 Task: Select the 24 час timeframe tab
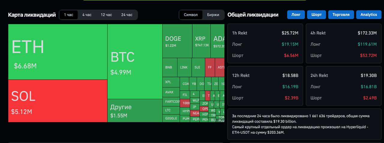(x=127, y=15)
